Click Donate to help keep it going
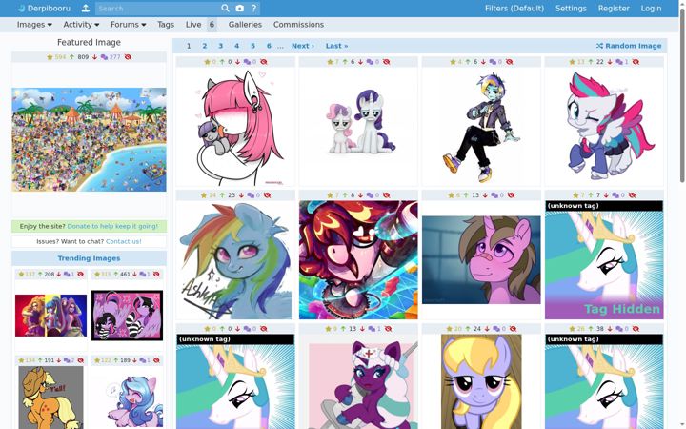The height and width of the screenshot is (429, 686). (112, 226)
